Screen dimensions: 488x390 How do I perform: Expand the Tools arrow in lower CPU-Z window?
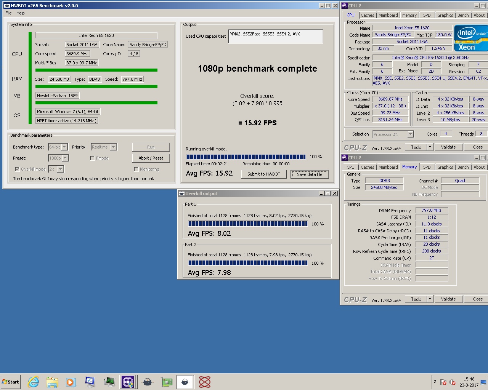430,299
